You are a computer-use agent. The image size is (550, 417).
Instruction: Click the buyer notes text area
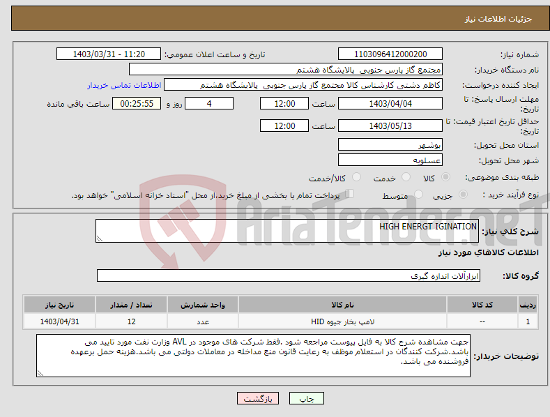point(253,356)
